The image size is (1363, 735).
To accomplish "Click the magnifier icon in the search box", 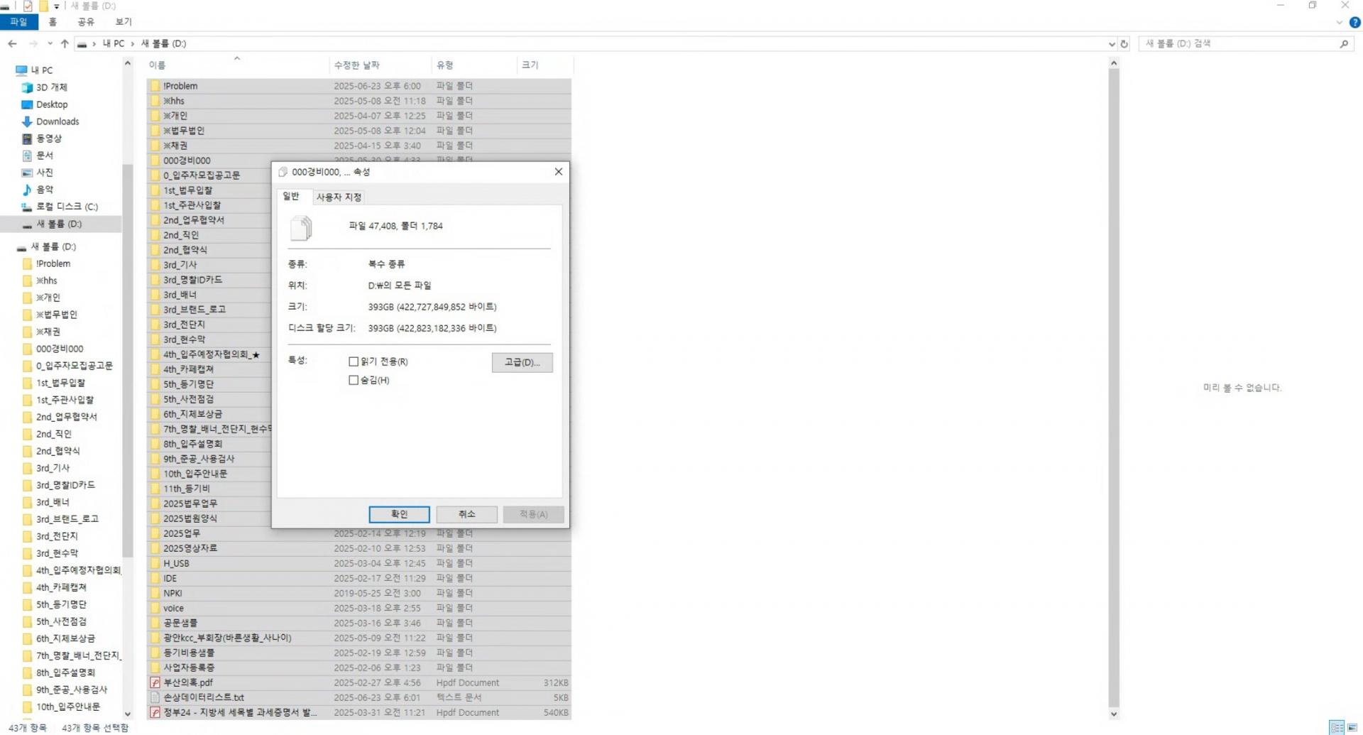I will (1344, 44).
